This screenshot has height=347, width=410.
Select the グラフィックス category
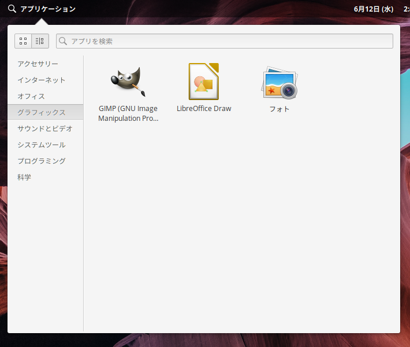coord(46,112)
